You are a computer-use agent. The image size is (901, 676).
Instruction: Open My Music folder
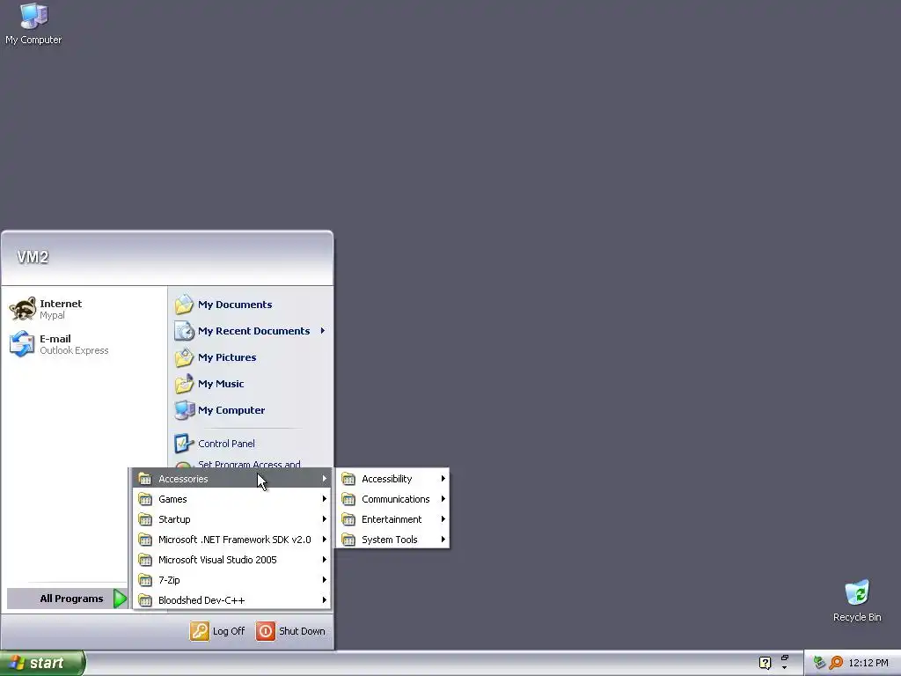(x=221, y=384)
